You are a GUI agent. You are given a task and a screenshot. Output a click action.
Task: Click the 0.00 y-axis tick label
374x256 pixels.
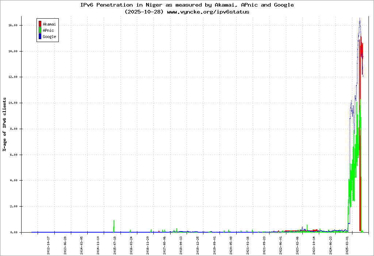tap(14, 232)
